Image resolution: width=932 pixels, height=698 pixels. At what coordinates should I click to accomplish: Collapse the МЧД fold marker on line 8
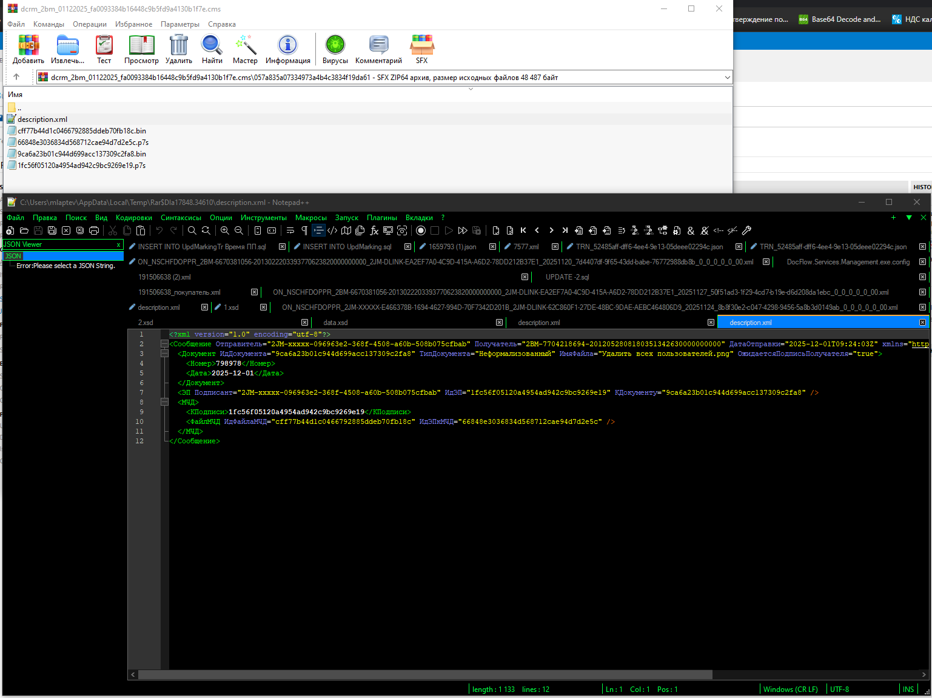coord(164,402)
